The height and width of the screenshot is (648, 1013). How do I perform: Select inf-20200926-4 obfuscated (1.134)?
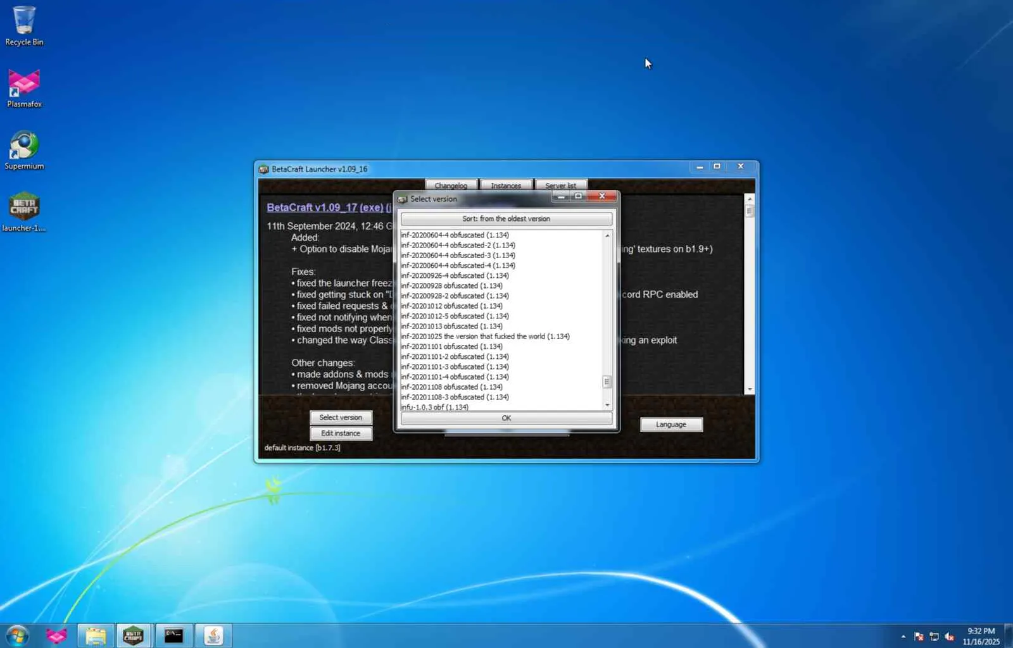(x=501, y=276)
